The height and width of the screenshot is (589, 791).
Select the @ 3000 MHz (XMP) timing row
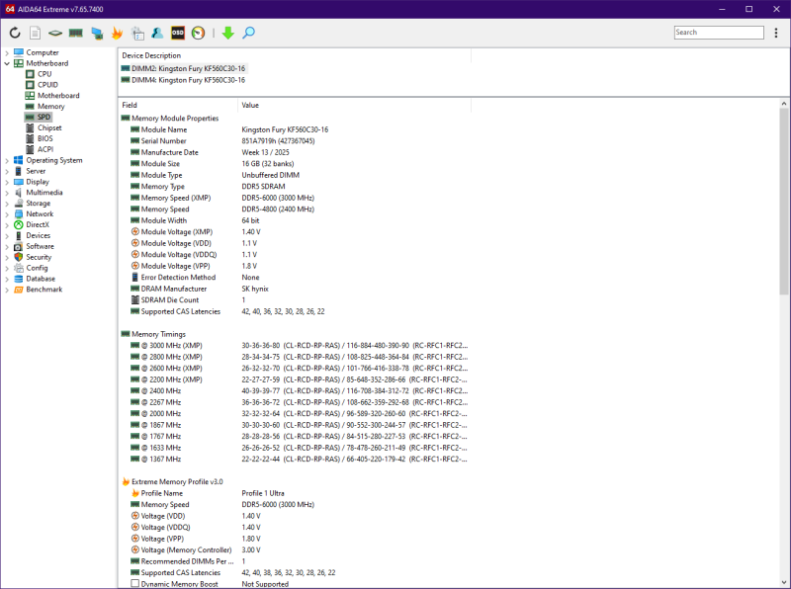[x=295, y=346]
